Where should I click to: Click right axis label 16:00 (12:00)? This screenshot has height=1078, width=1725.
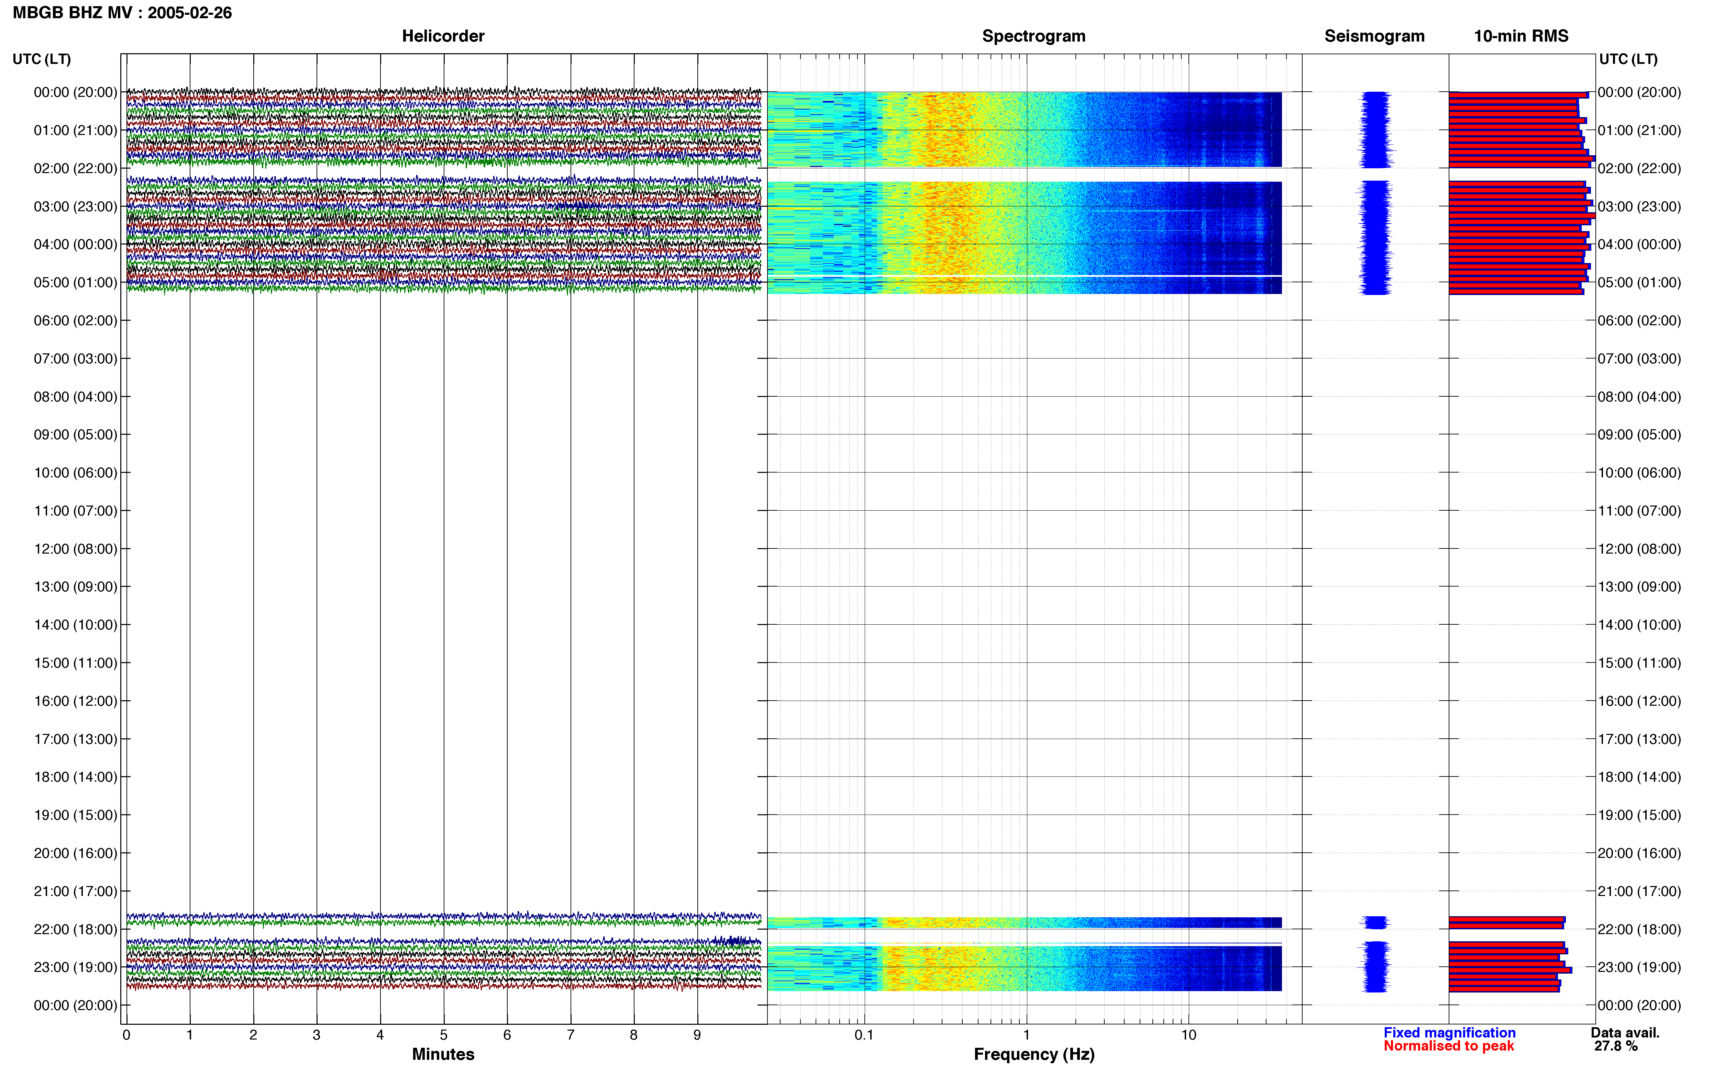(1639, 701)
